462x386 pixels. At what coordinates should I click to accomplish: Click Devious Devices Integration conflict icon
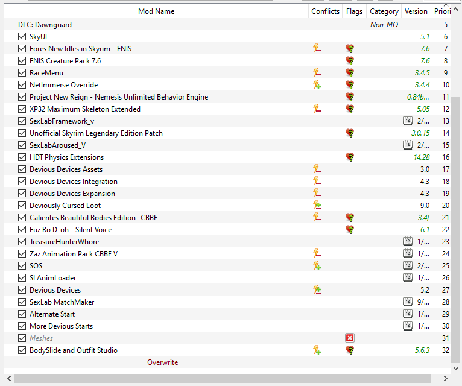point(317,181)
